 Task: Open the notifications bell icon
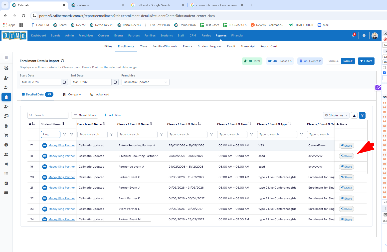pos(353,35)
